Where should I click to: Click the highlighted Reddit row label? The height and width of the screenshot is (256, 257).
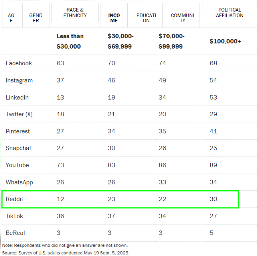pos(14,199)
